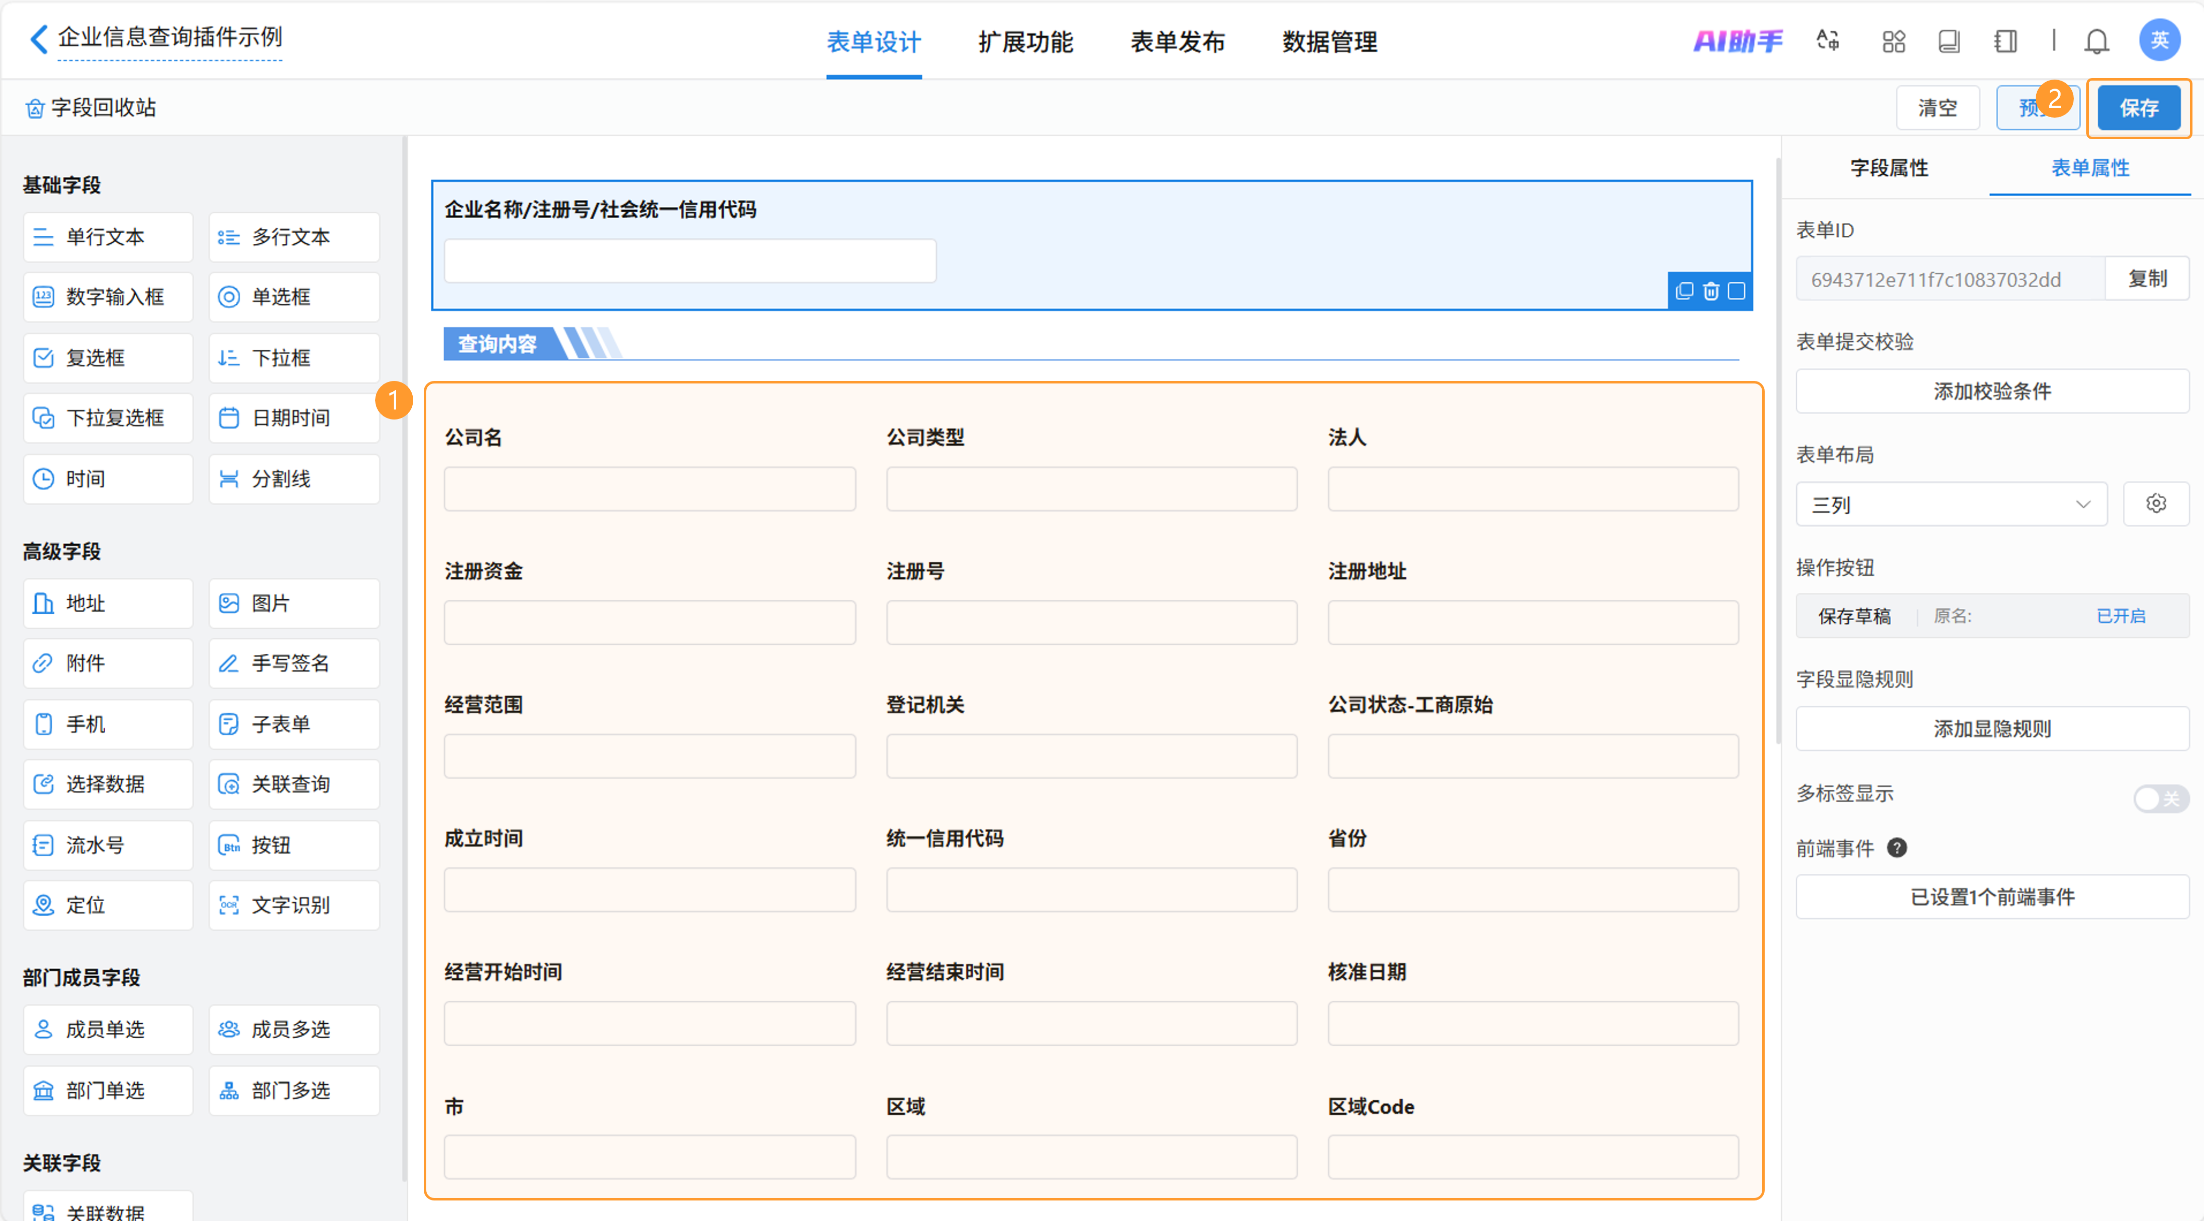Expand the 三列 form layout dropdown

pos(1950,505)
